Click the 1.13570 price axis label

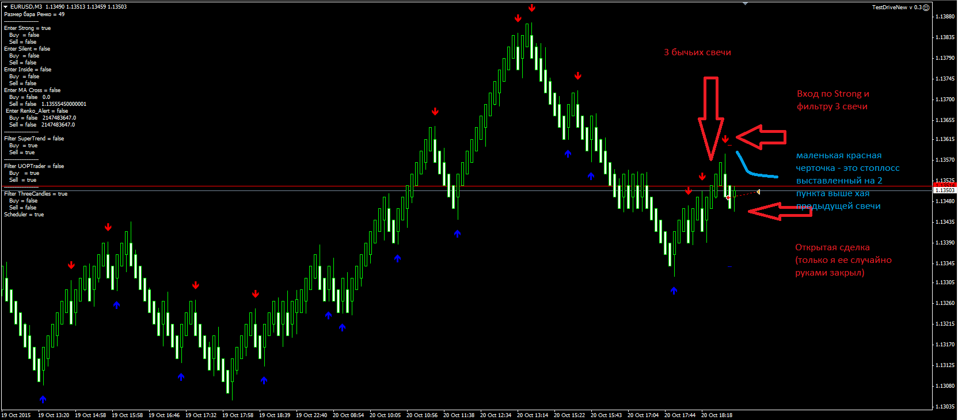click(945, 160)
